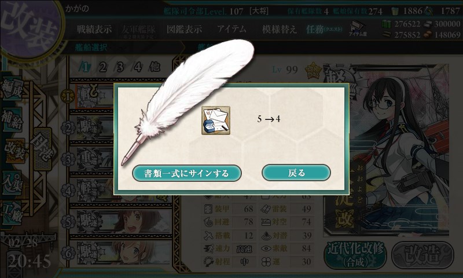
Task: Open 模様替え menu item
Action: (x=280, y=29)
